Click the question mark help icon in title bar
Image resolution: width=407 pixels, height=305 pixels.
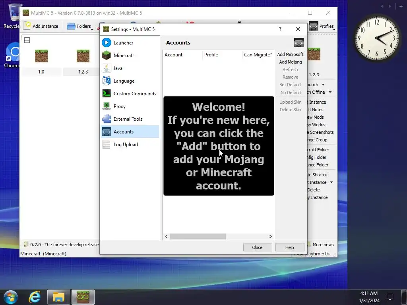[x=280, y=29]
